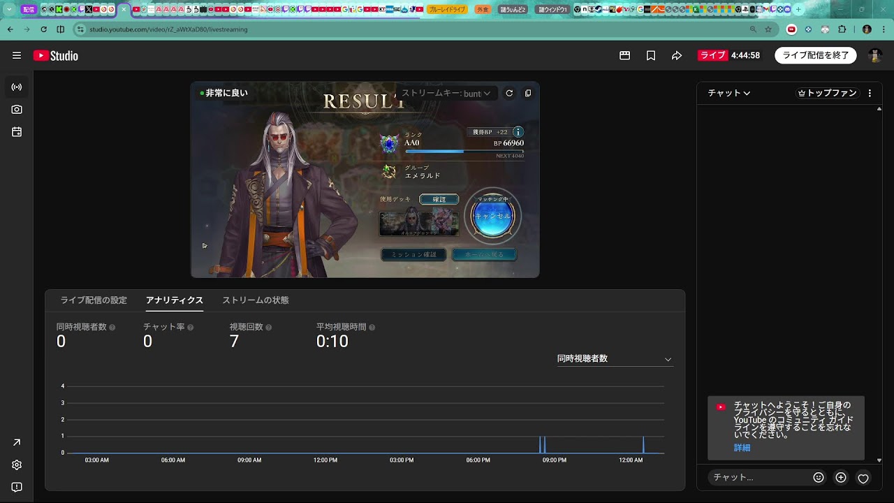Show help for チャット率 metric
This screenshot has width=894, height=503.
click(x=191, y=327)
